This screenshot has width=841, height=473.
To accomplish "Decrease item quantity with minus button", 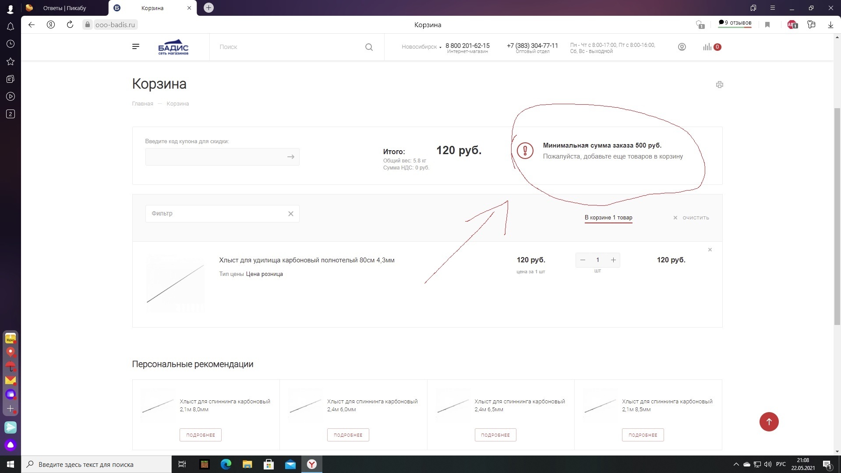I will click(x=583, y=260).
